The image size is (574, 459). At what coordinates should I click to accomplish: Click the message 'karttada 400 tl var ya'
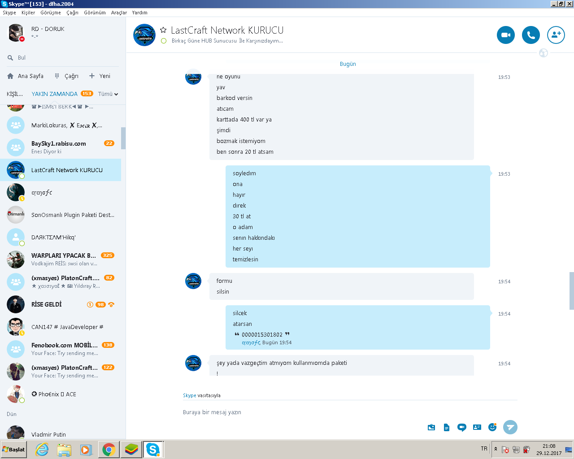click(x=244, y=120)
